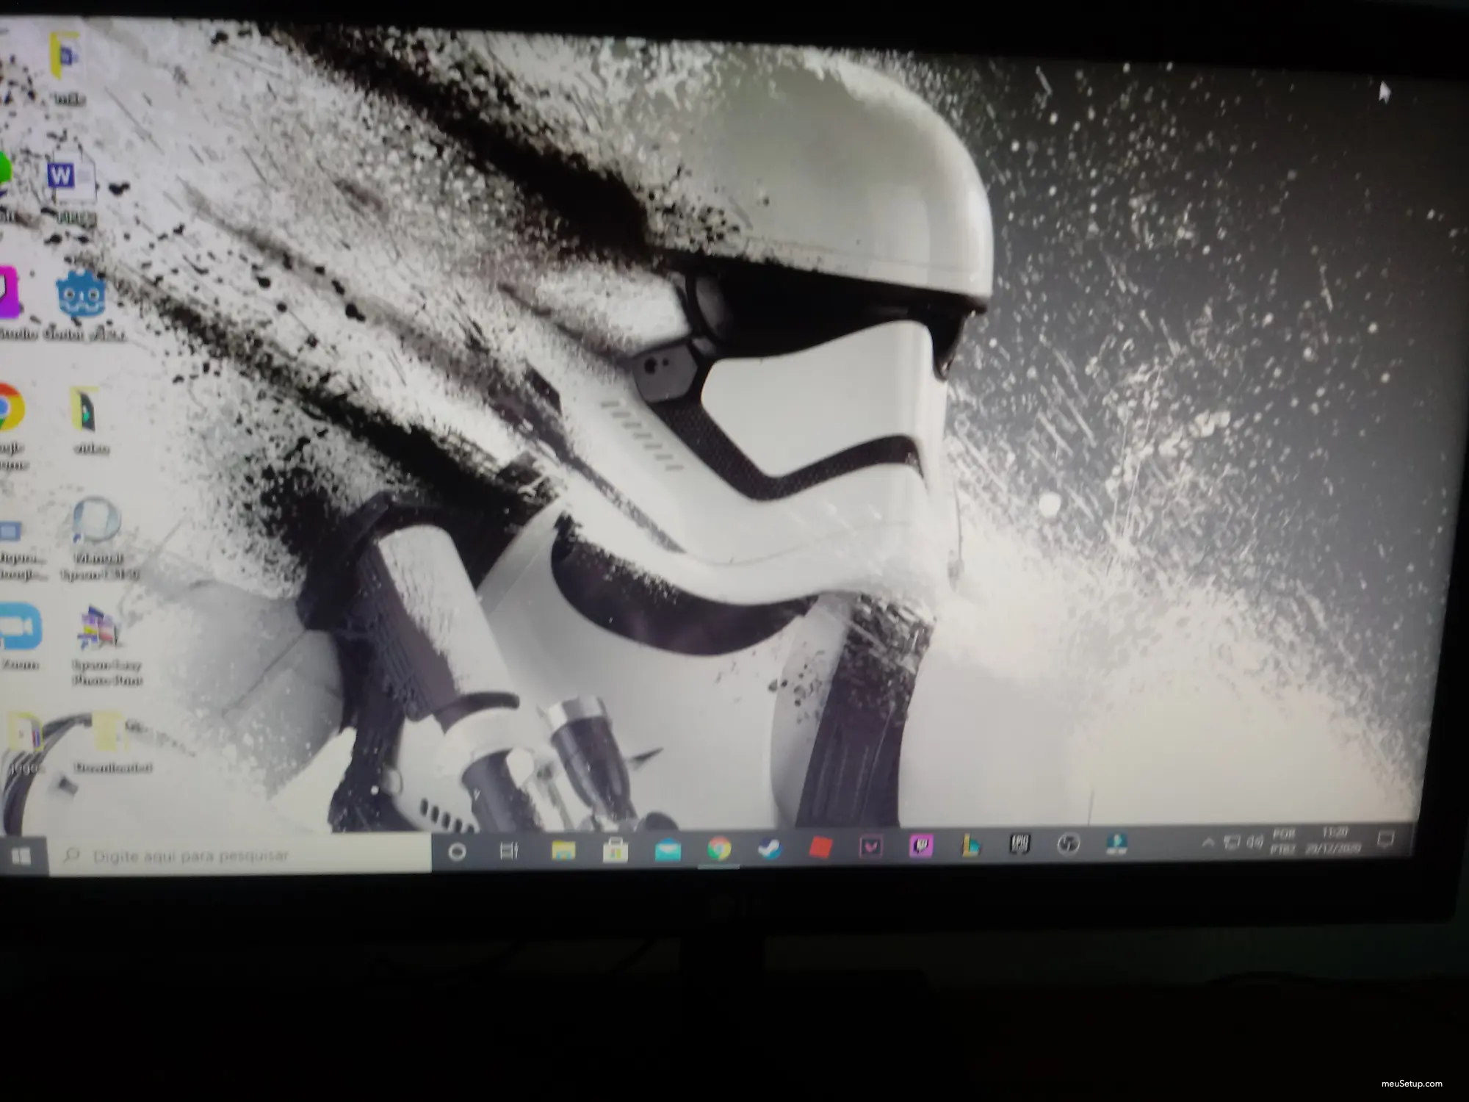Screen dimensions: 1469x1102
Task: Open File Explorer from the taskbar
Action: (x=563, y=850)
